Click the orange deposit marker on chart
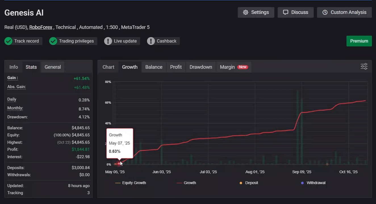The image size is (376, 204). (x=327, y=164)
